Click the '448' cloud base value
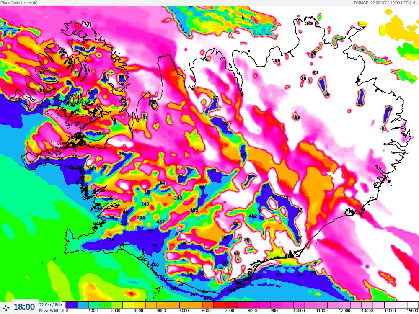The image size is (419, 314). pos(155,265)
